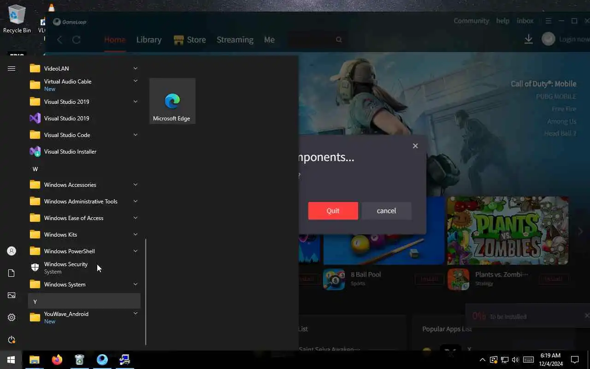Viewport: 590px width, 369px height.
Task: Click the Windows Start button
Action: coord(11,360)
